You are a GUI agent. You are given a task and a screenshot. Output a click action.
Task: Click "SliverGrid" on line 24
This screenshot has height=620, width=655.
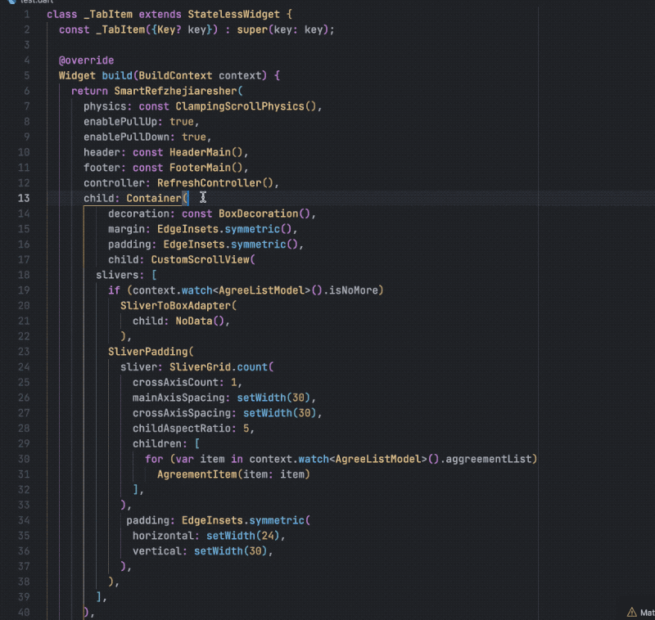[x=200, y=367]
